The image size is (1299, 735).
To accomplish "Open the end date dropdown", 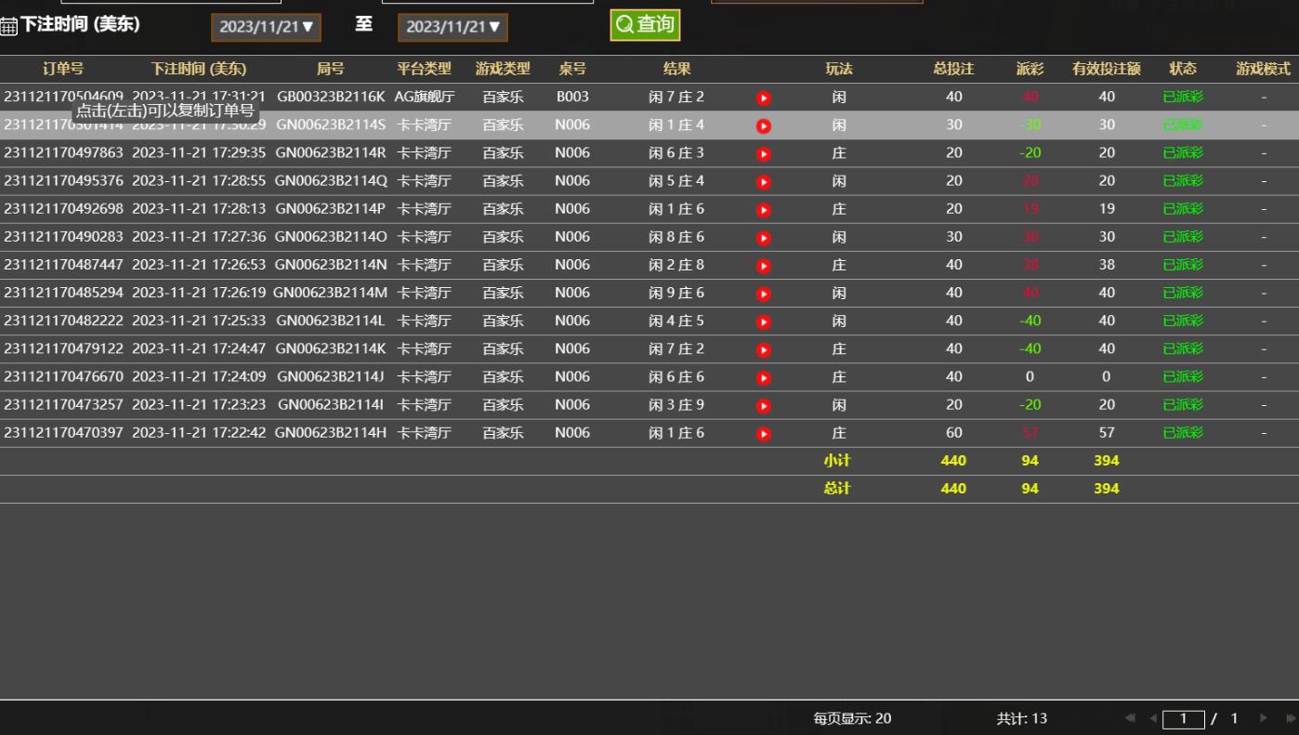I will (453, 27).
